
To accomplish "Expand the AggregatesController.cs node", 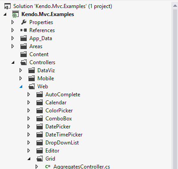I will [36, 167].
